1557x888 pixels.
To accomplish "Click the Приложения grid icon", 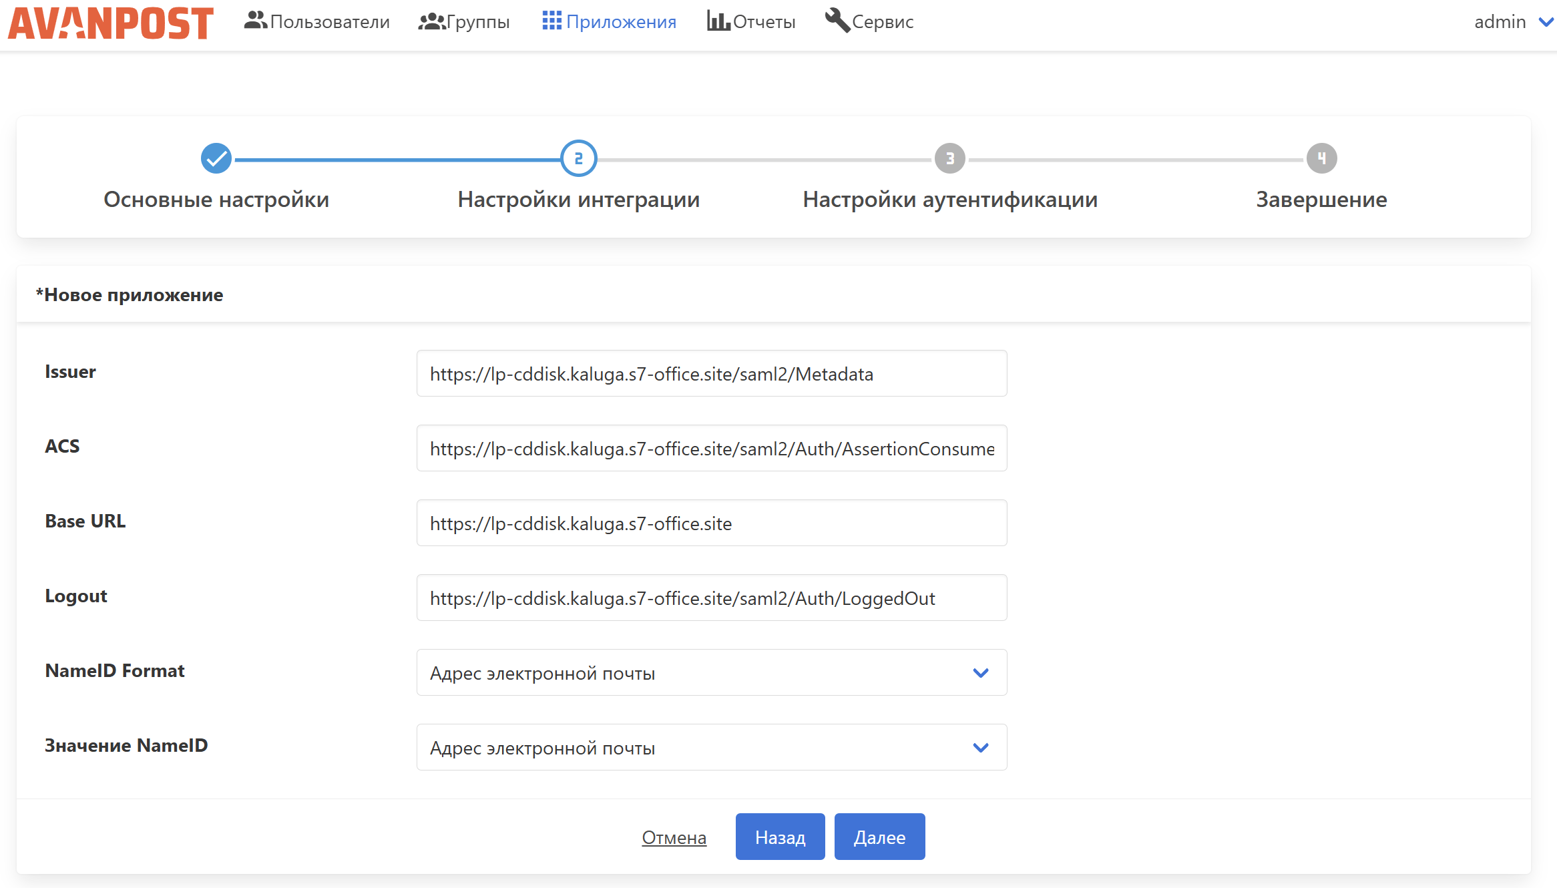I will click(551, 21).
